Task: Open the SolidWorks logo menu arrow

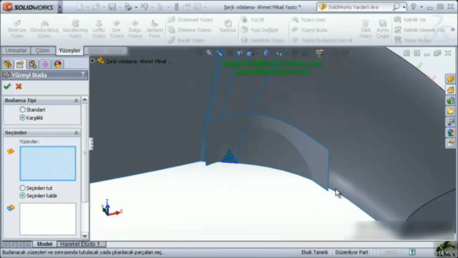Action: 59,7
